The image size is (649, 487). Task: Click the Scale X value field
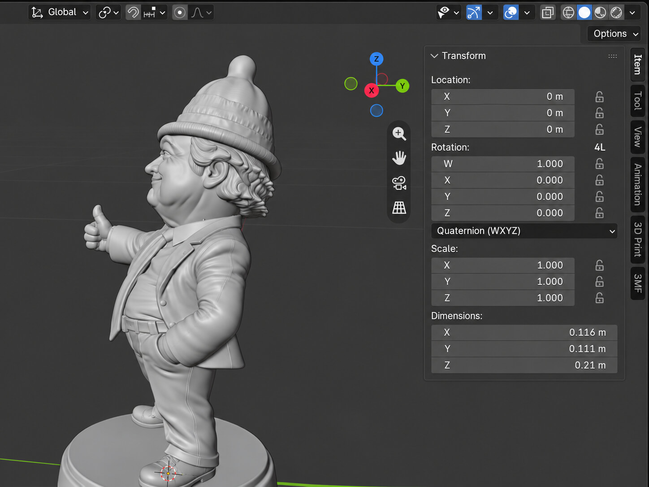503,265
